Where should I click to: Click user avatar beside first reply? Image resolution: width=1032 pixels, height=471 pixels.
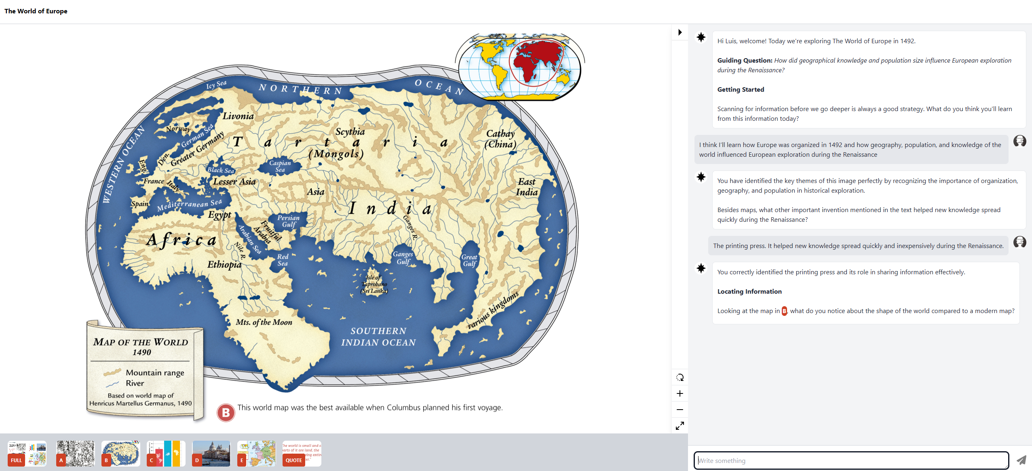[x=1019, y=141]
